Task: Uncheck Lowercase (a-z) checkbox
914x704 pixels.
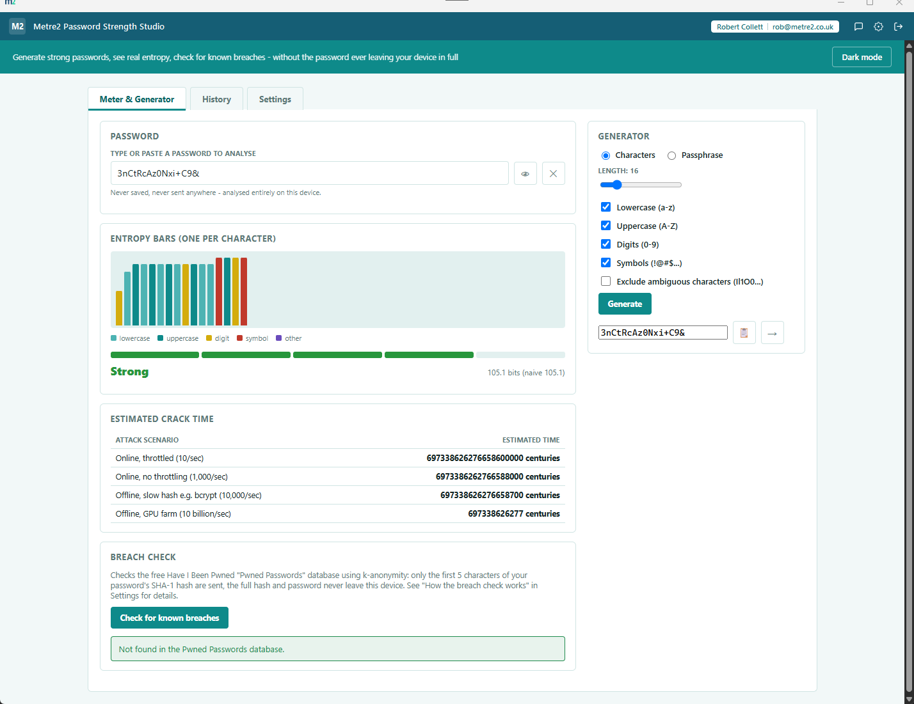Action: coord(605,207)
